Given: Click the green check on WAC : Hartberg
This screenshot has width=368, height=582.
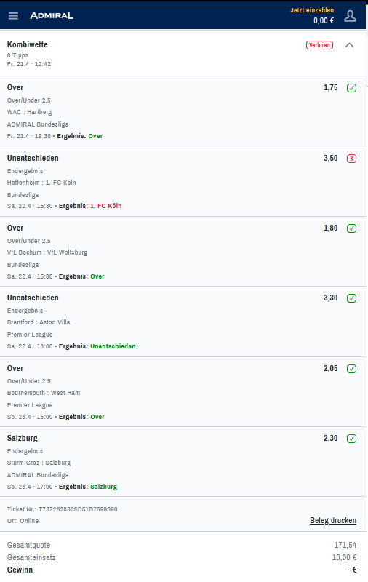Looking at the screenshot, I should click(x=352, y=88).
